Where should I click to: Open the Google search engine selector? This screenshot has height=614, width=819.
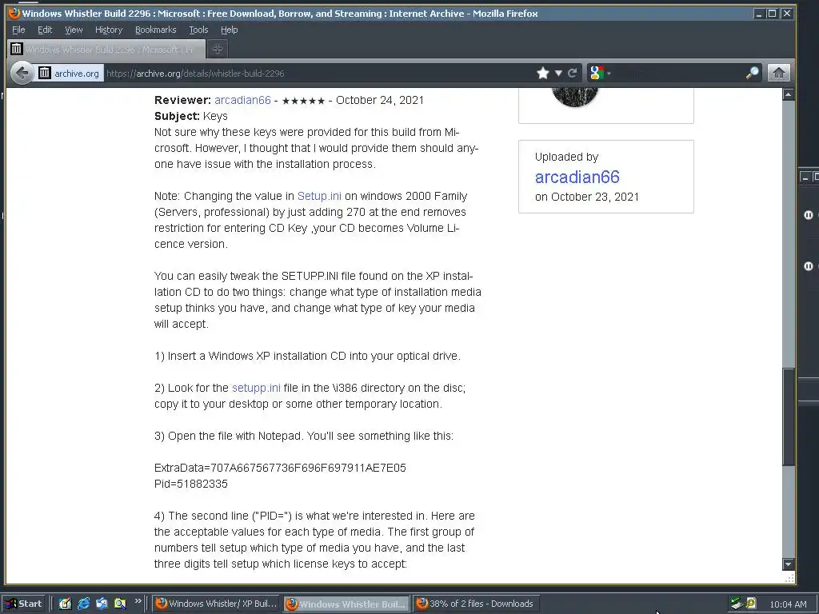coord(598,73)
